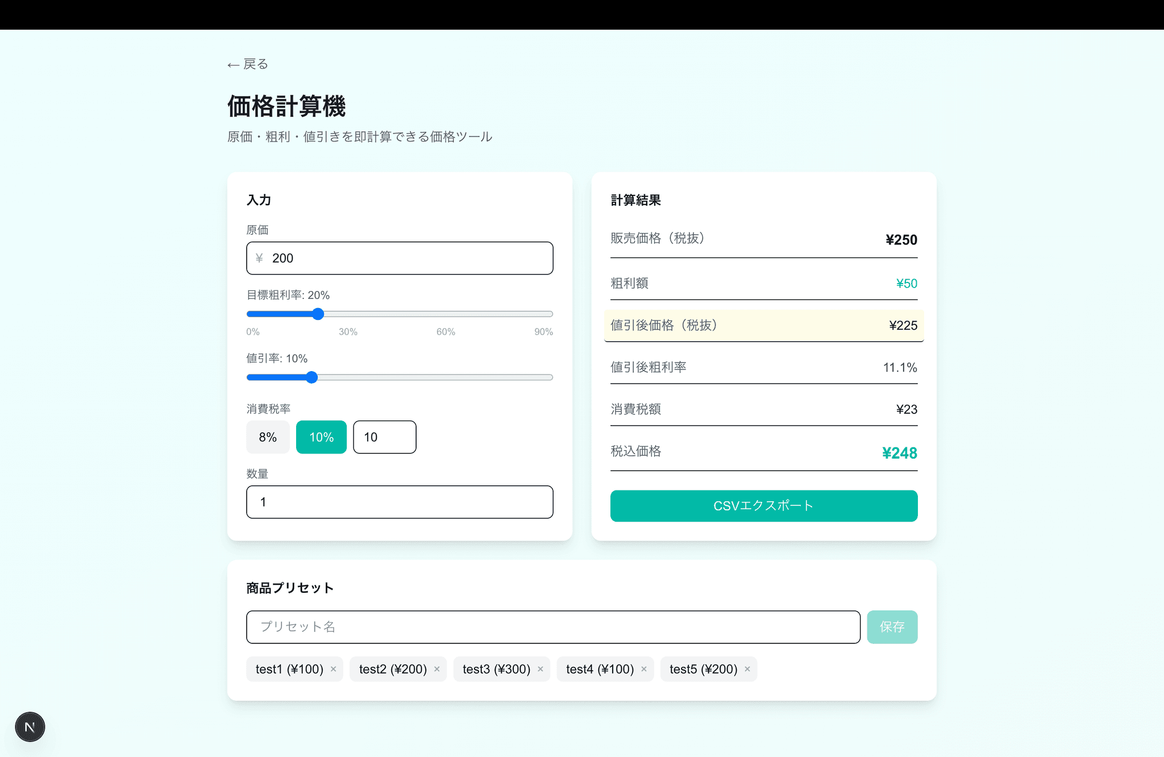Click the 値引率 slider handle
Viewport: 1164px width, 757px height.
pyautogui.click(x=311, y=377)
